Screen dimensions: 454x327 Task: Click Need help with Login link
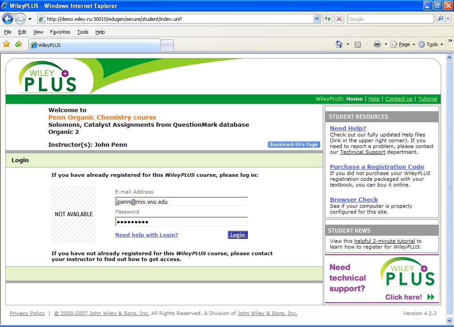(x=146, y=235)
